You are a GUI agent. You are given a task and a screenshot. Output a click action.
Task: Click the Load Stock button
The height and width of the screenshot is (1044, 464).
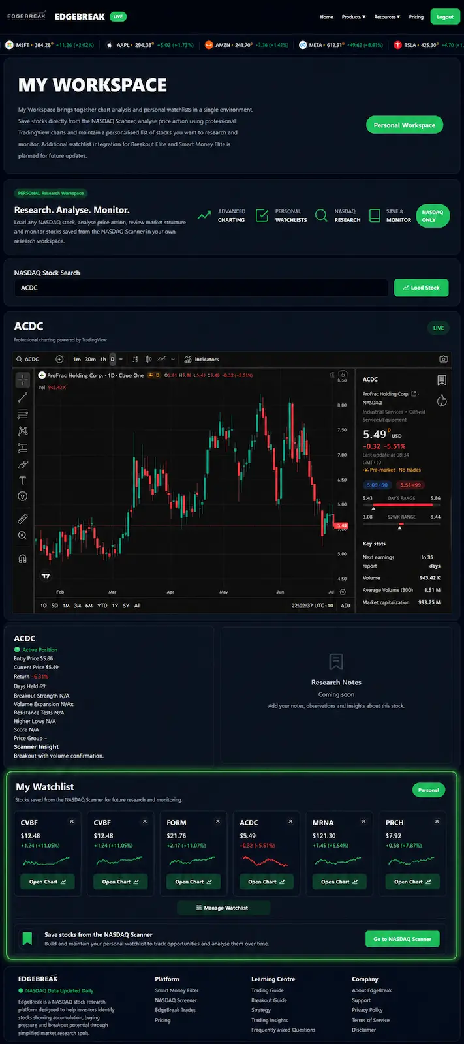[x=421, y=288]
